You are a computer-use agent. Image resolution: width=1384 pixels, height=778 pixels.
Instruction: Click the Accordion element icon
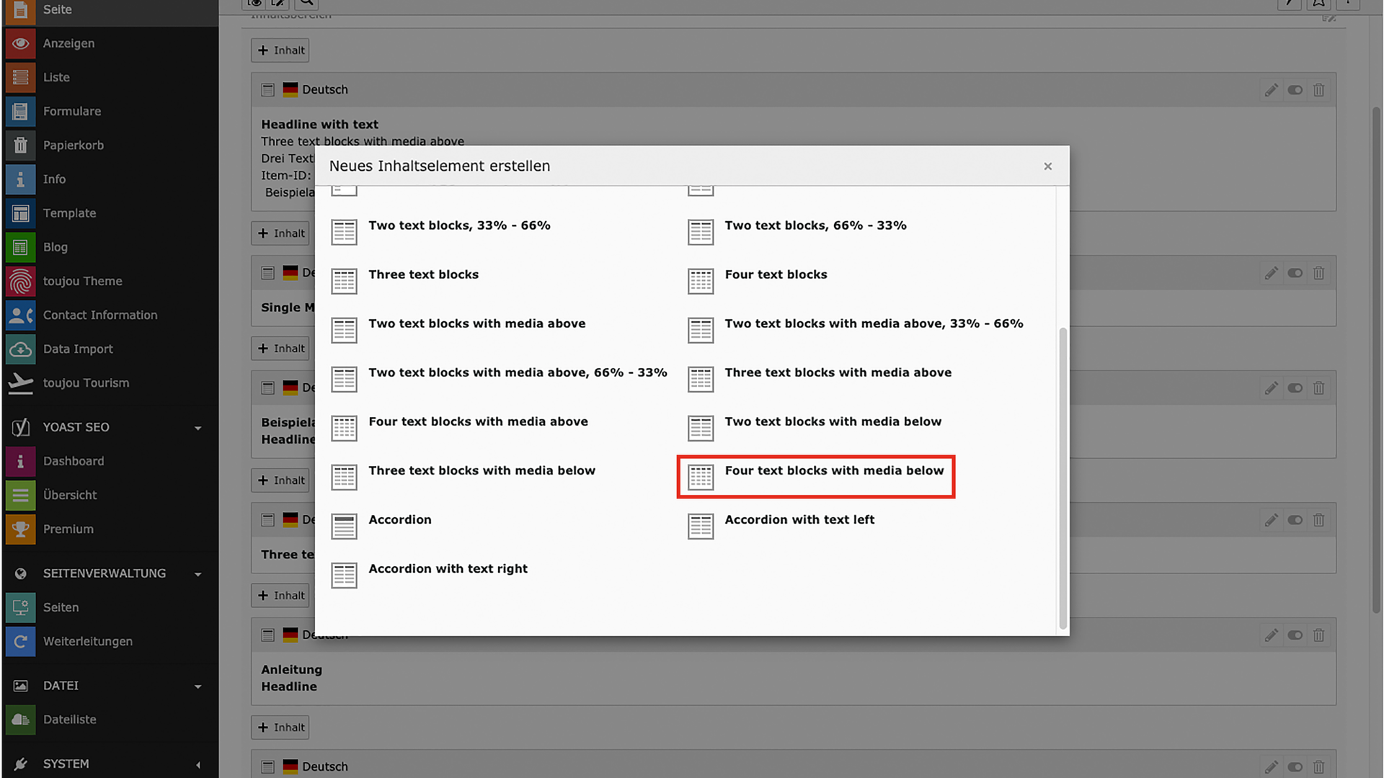click(x=344, y=526)
